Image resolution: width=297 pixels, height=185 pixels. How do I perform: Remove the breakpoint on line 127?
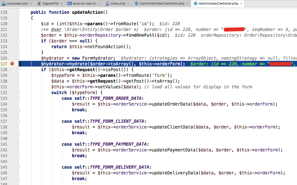click(x=12, y=64)
